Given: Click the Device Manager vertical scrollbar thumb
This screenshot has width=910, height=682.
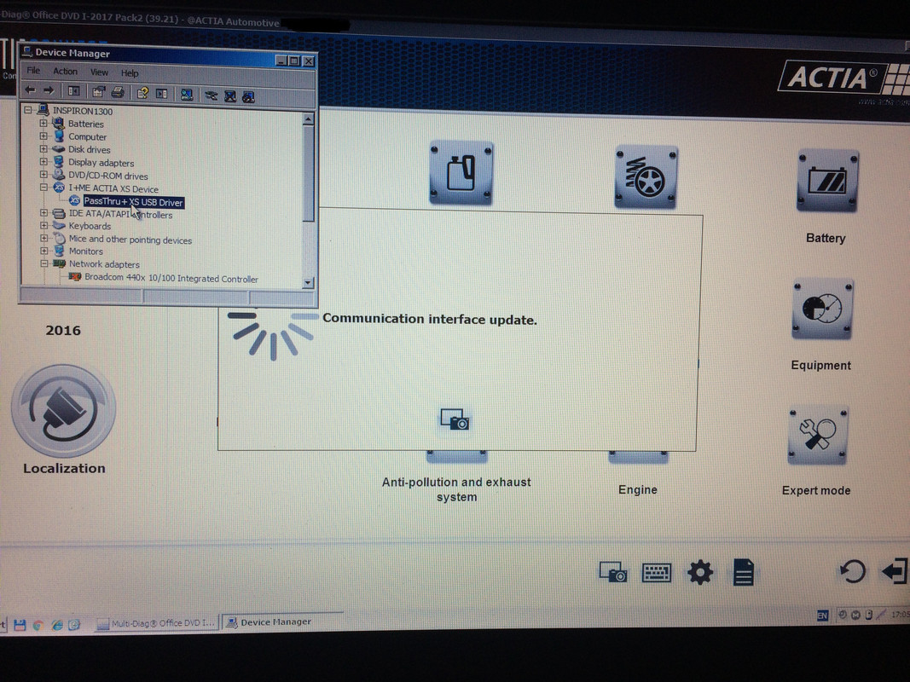Looking at the screenshot, I should (x=308, y=173).
